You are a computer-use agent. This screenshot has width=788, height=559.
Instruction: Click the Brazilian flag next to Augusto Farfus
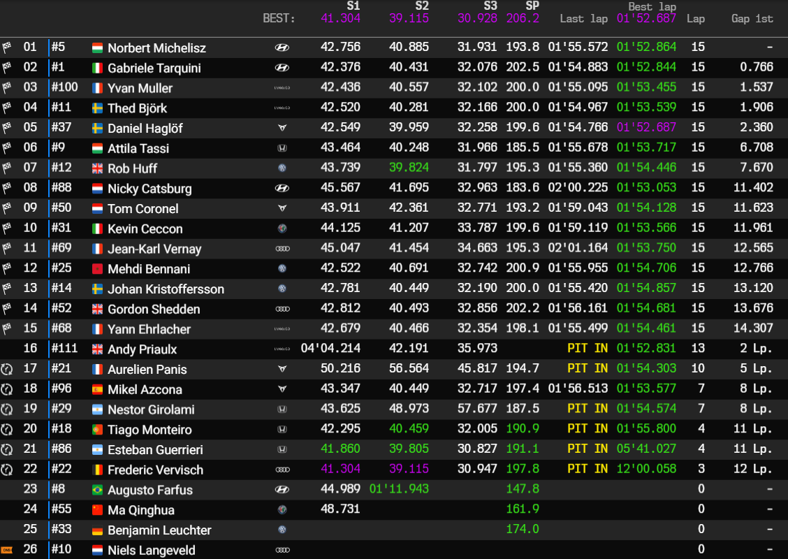point(98,491)
